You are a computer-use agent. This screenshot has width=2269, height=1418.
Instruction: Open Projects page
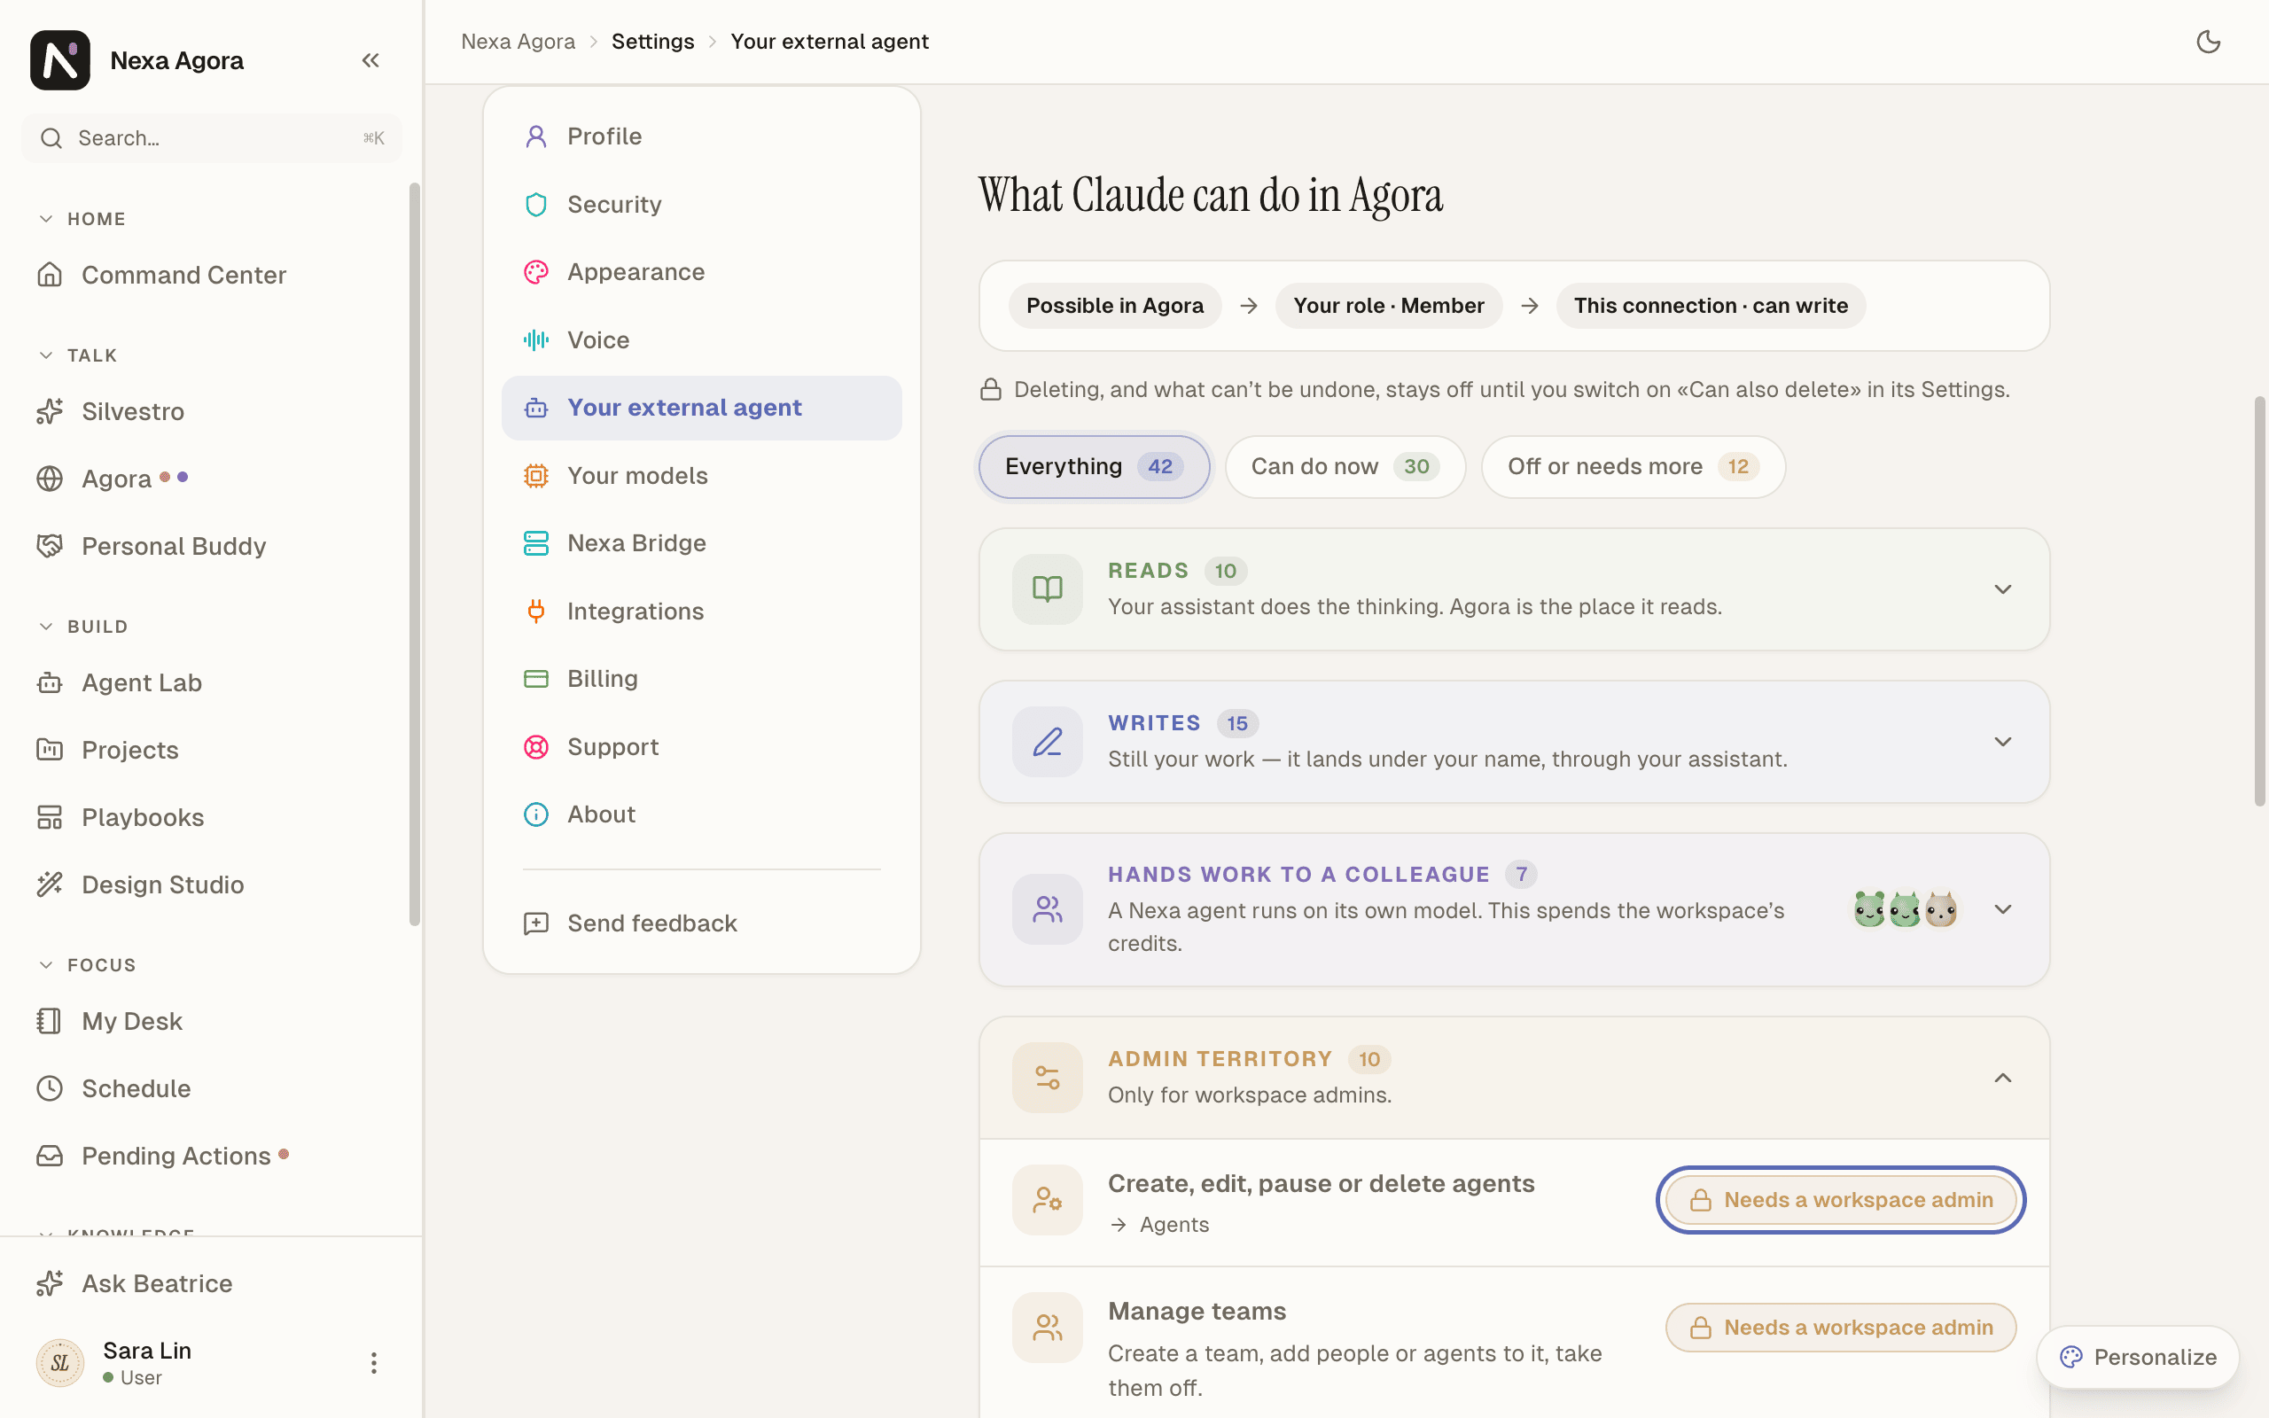[212, 750]
